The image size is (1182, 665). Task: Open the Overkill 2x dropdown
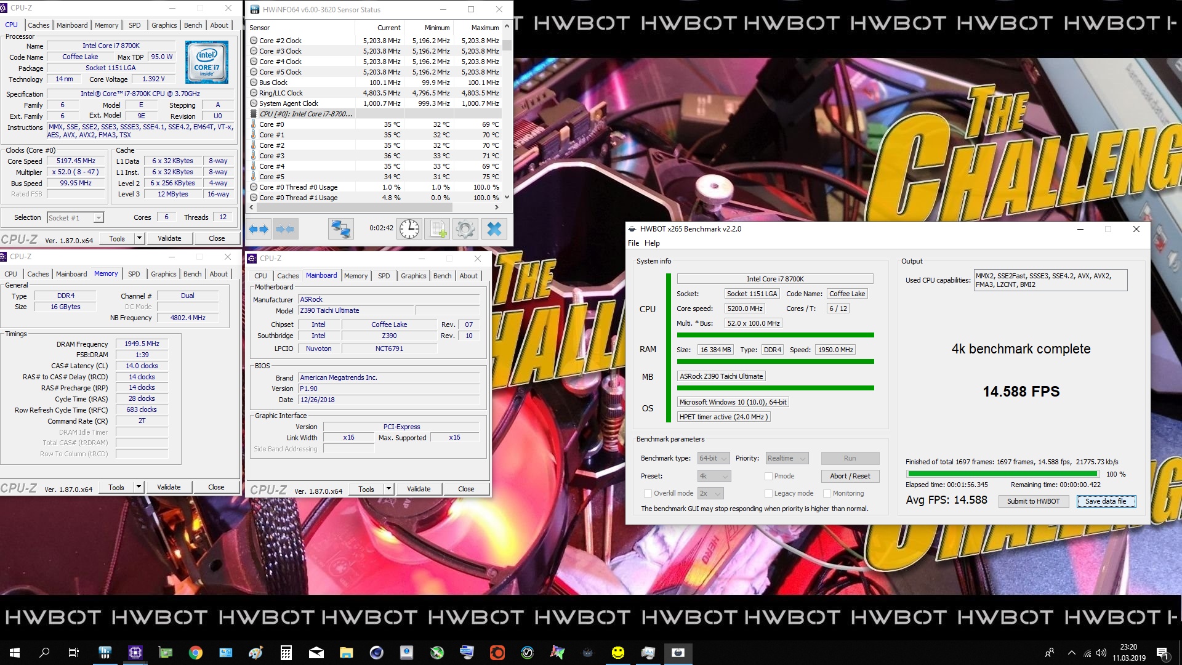click(710, 493)
